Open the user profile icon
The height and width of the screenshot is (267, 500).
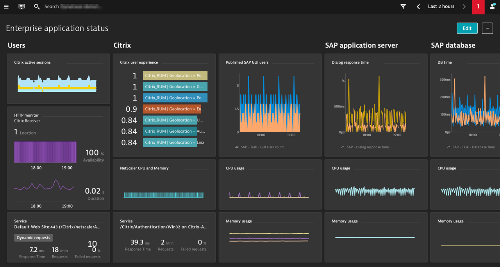[x=492, y=7]
